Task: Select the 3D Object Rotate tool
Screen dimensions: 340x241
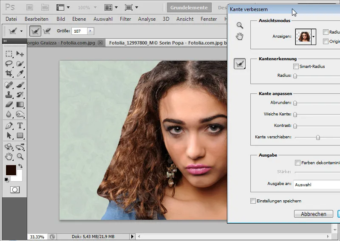Action: click(9, 146)
